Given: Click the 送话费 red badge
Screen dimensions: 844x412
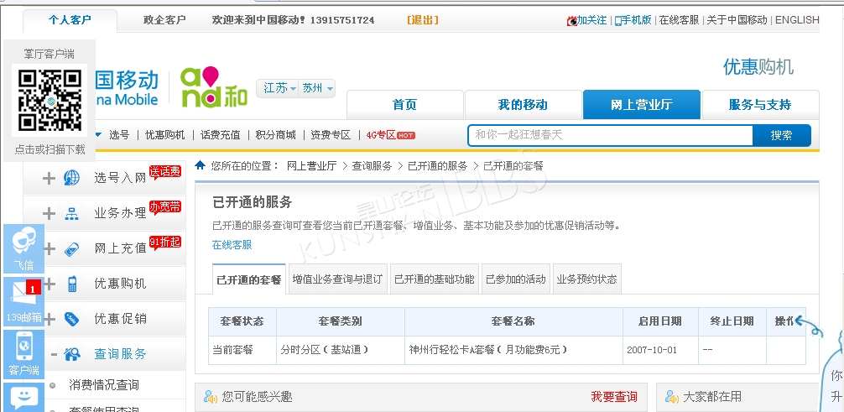Looking at the screenshot, I should [x=164, y=172].
